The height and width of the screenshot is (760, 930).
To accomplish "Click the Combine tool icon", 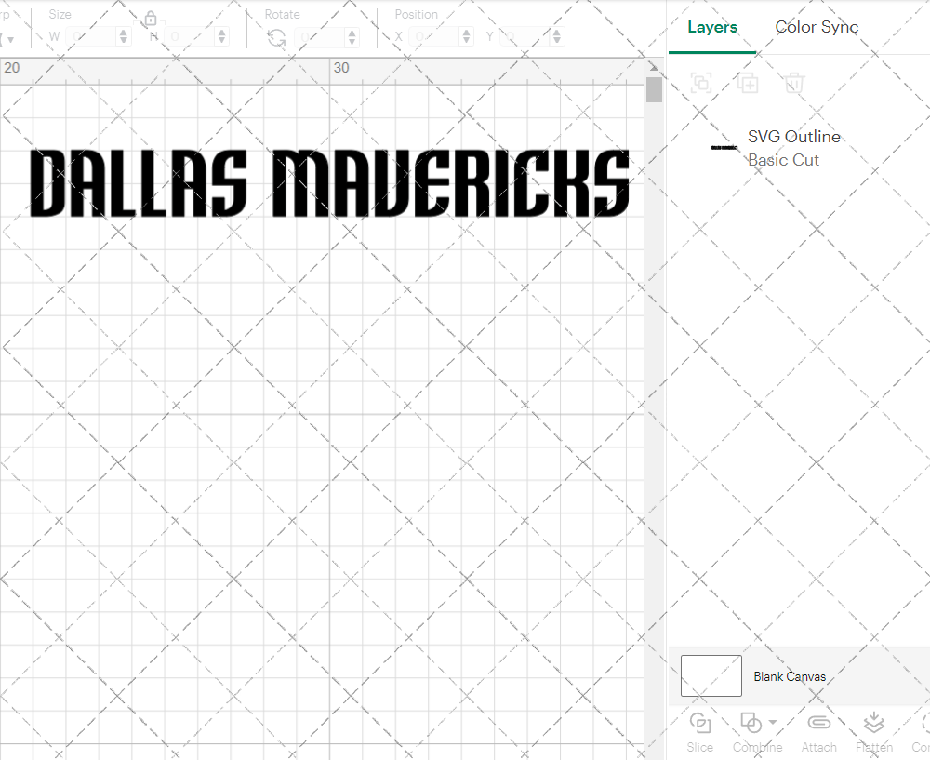I will tap(751, 724).
